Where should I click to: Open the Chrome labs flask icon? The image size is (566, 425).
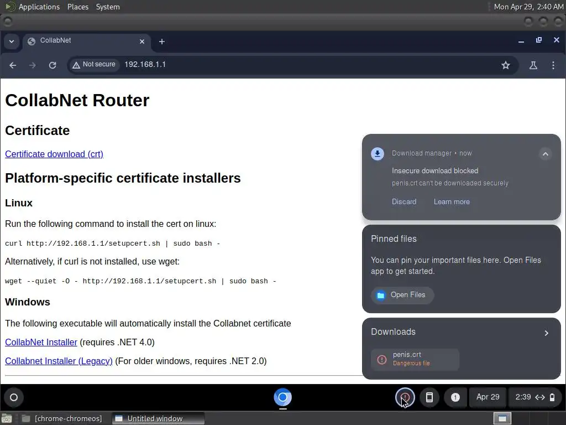pos(533,65)
